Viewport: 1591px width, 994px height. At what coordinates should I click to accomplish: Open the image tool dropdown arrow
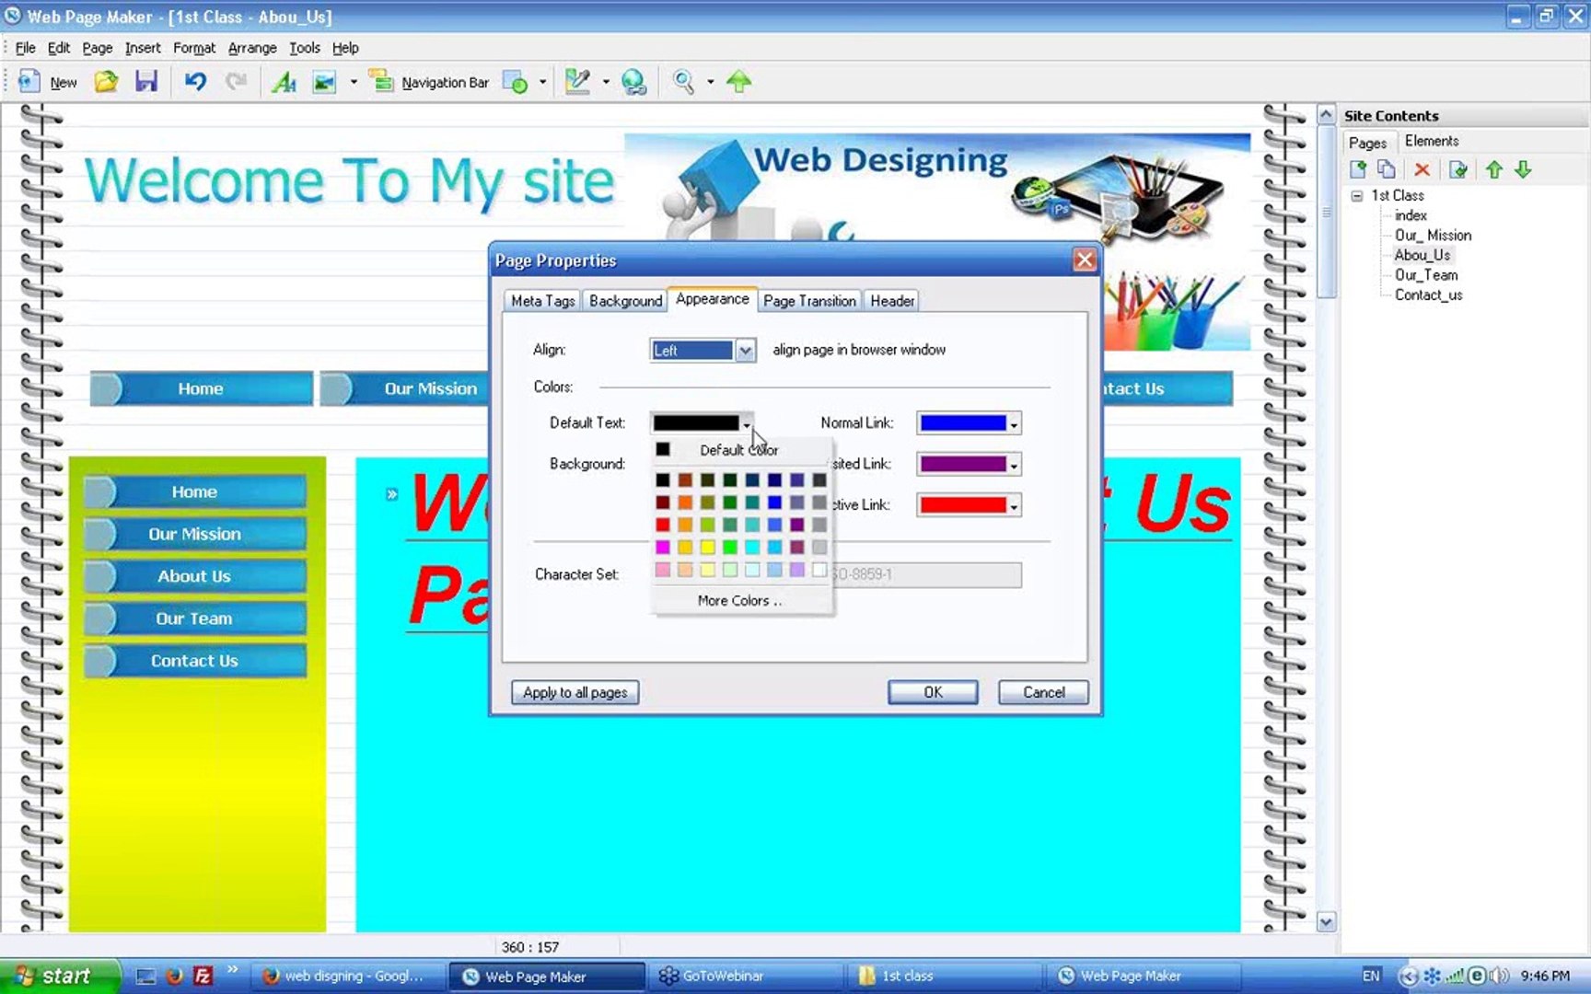[354, 82]
